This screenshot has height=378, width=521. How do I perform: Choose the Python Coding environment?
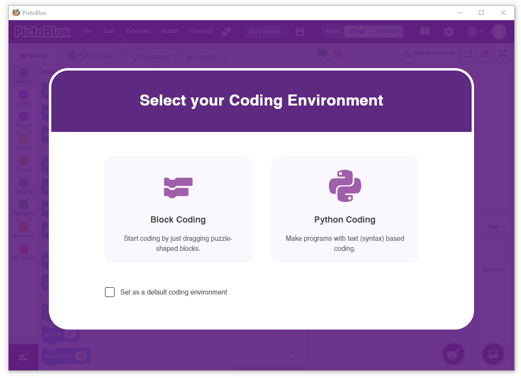point(345,210)
